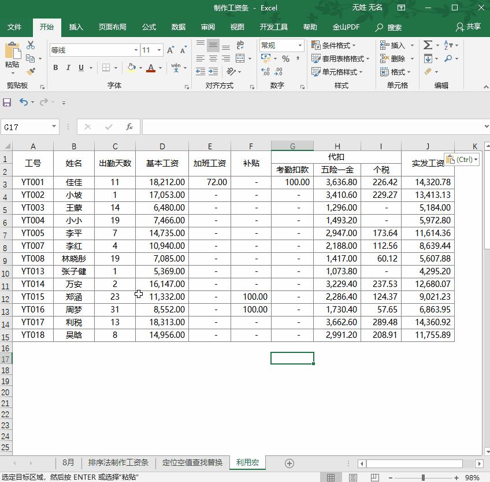This screenshot has height=482, width=490.
Task: Click the Increase Decimal icon
Action: (x=266, y=72)
